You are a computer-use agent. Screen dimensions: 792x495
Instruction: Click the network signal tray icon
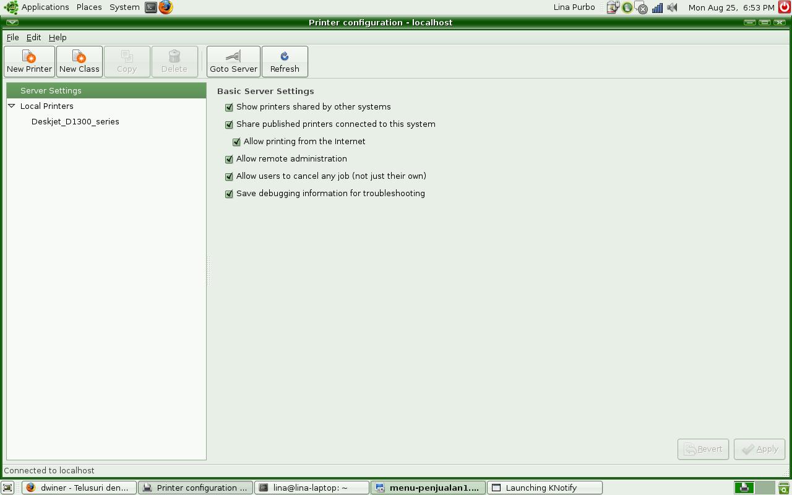pyautogui.click(x=657, y=7)
